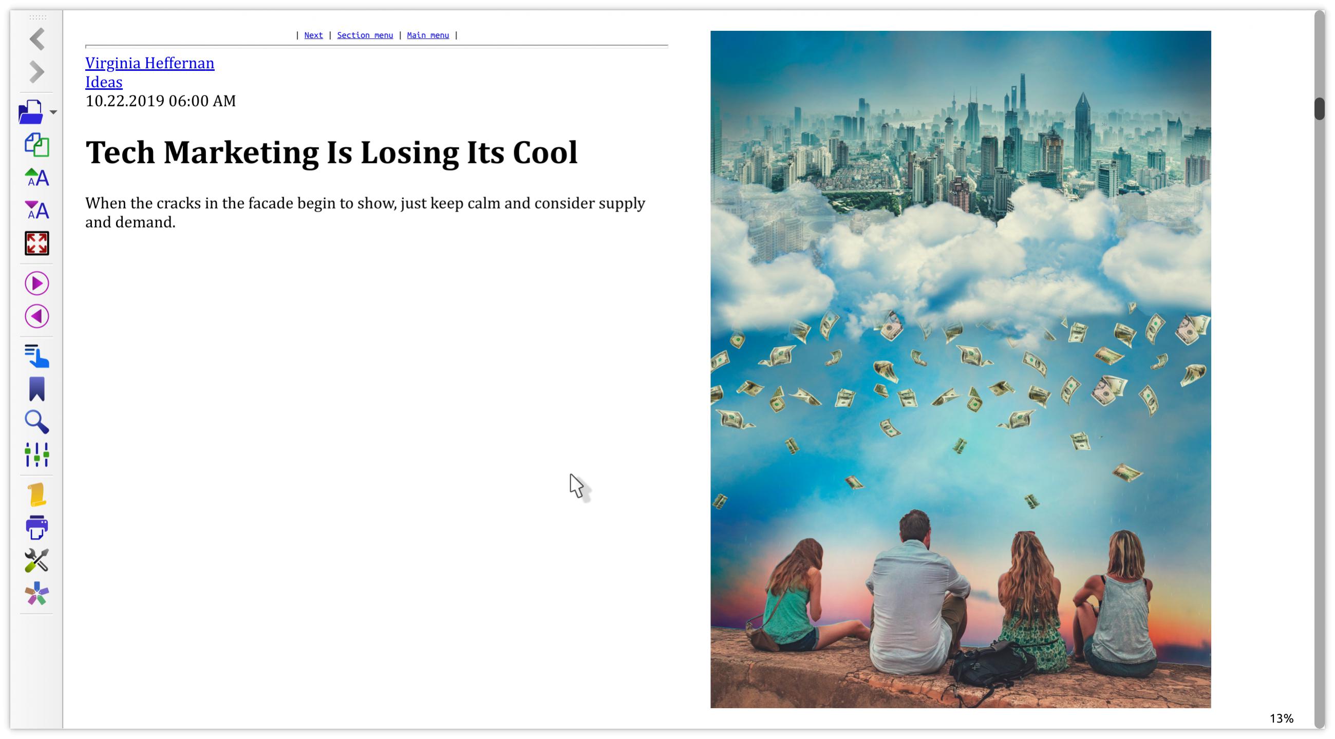1335x739 pixels.
Task: Click the Forward navigation arrow
Action: point(37,72)
